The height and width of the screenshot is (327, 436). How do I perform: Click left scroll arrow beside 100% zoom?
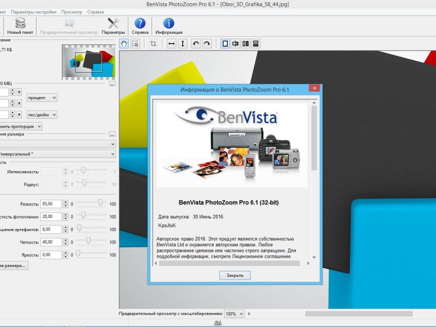coord(249,314)
